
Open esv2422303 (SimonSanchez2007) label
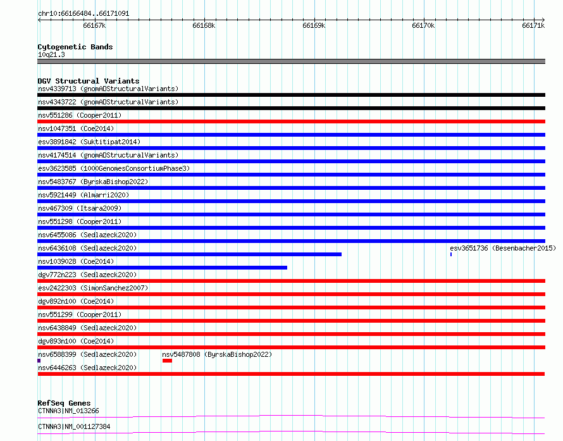93,288
